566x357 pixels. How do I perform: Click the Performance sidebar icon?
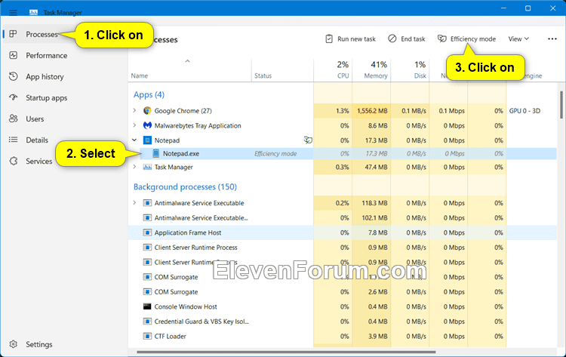[x=14, y=55]
